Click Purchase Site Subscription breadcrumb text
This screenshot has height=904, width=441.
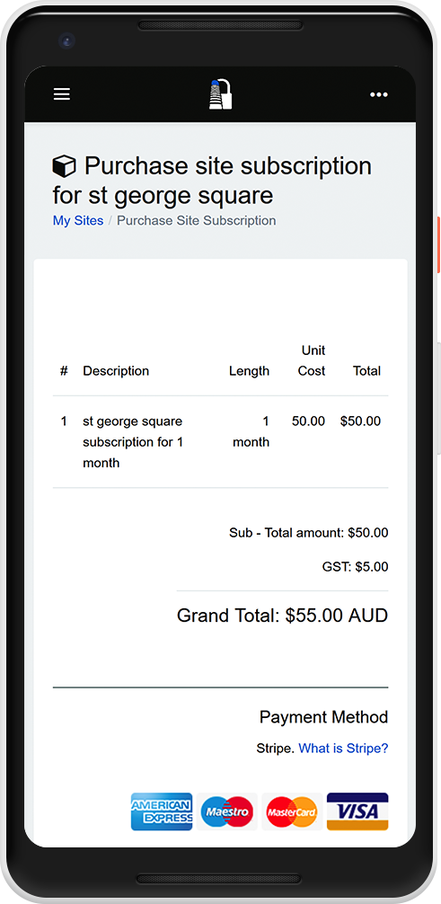[x=197, y=221]
